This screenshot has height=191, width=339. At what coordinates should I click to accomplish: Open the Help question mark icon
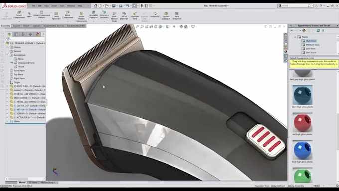point(321,6)
